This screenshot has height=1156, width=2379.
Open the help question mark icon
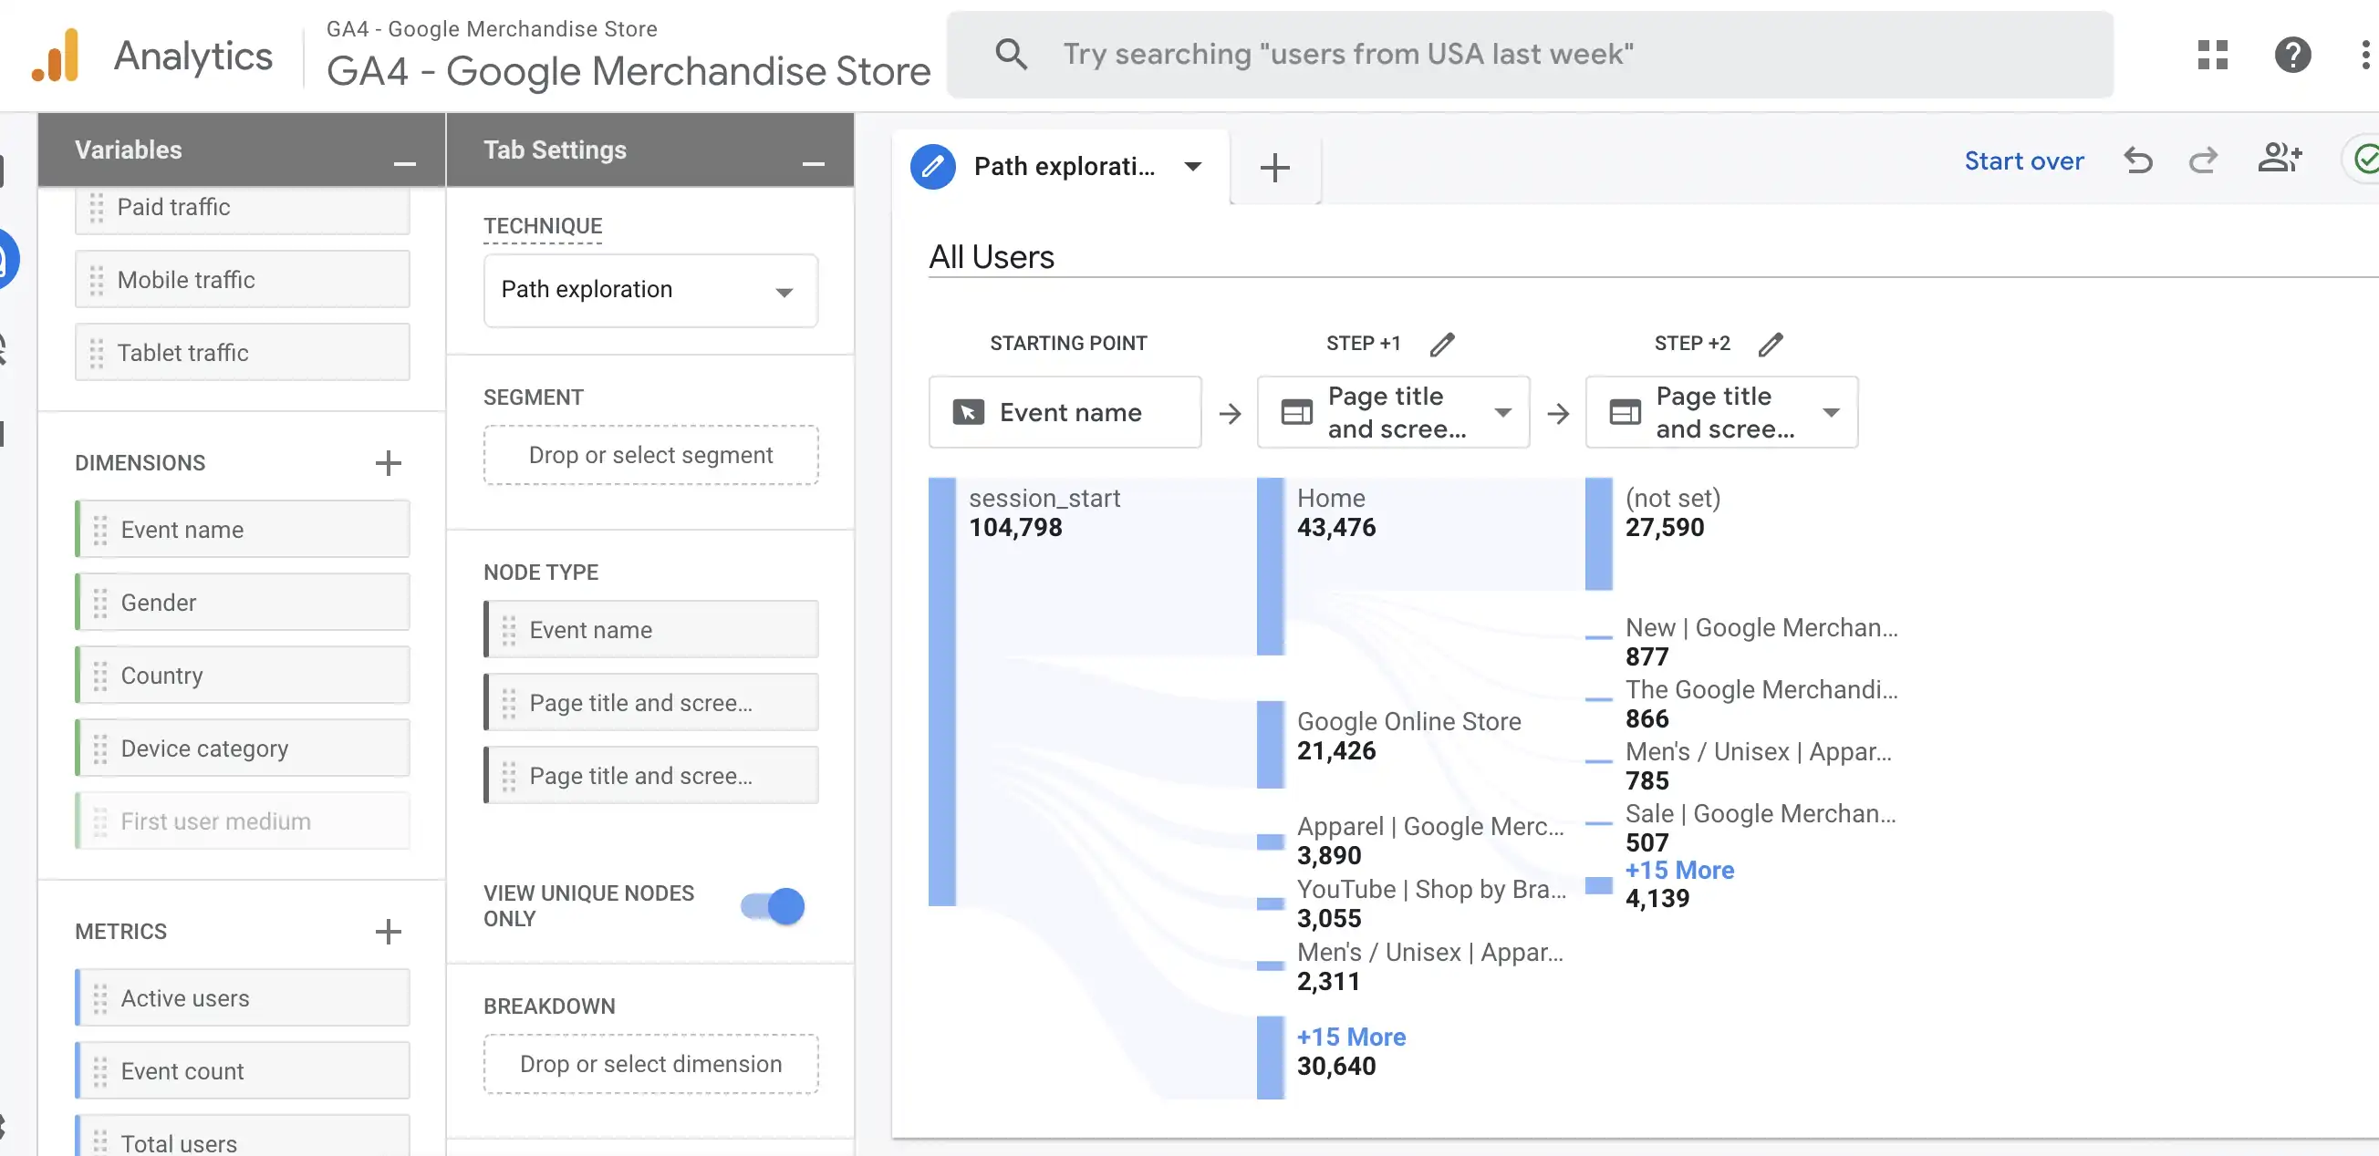pos(2292,55)
